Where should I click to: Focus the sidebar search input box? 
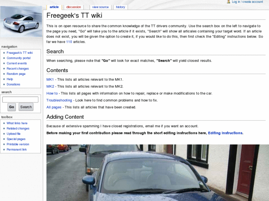(x=20, y=99)
